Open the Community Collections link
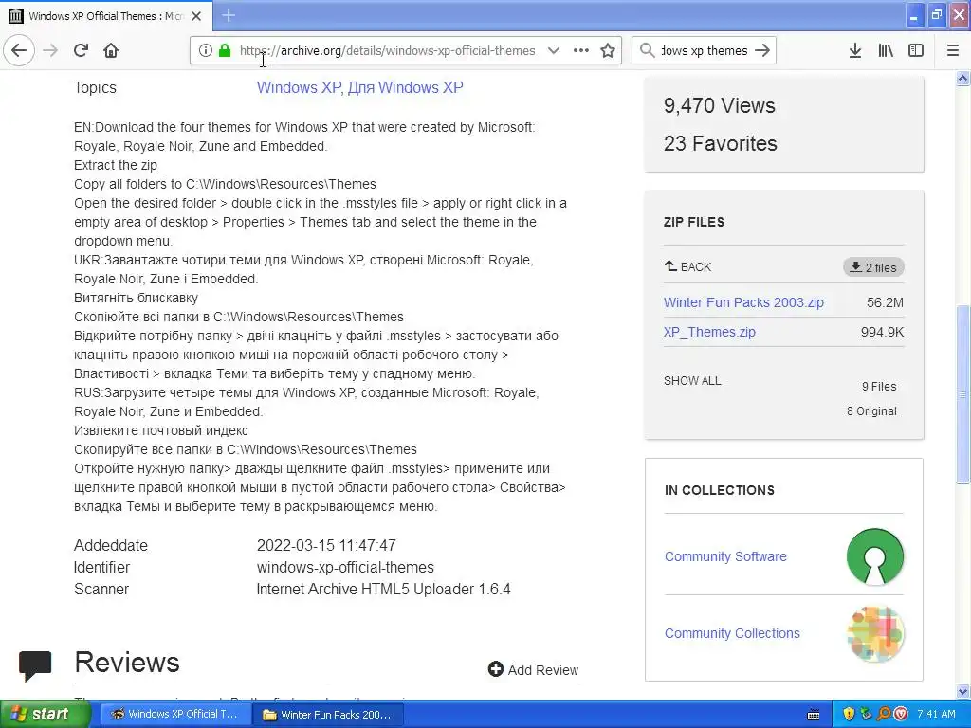 [x=733, y=633]
